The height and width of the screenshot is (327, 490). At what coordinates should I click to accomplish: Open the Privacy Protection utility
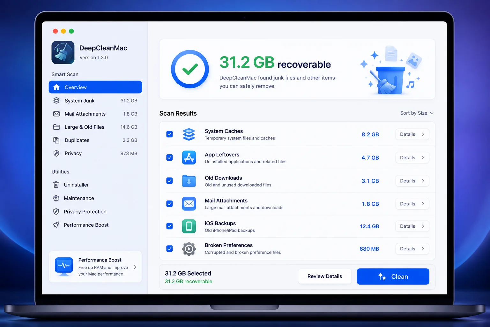[x=95, y=211]
